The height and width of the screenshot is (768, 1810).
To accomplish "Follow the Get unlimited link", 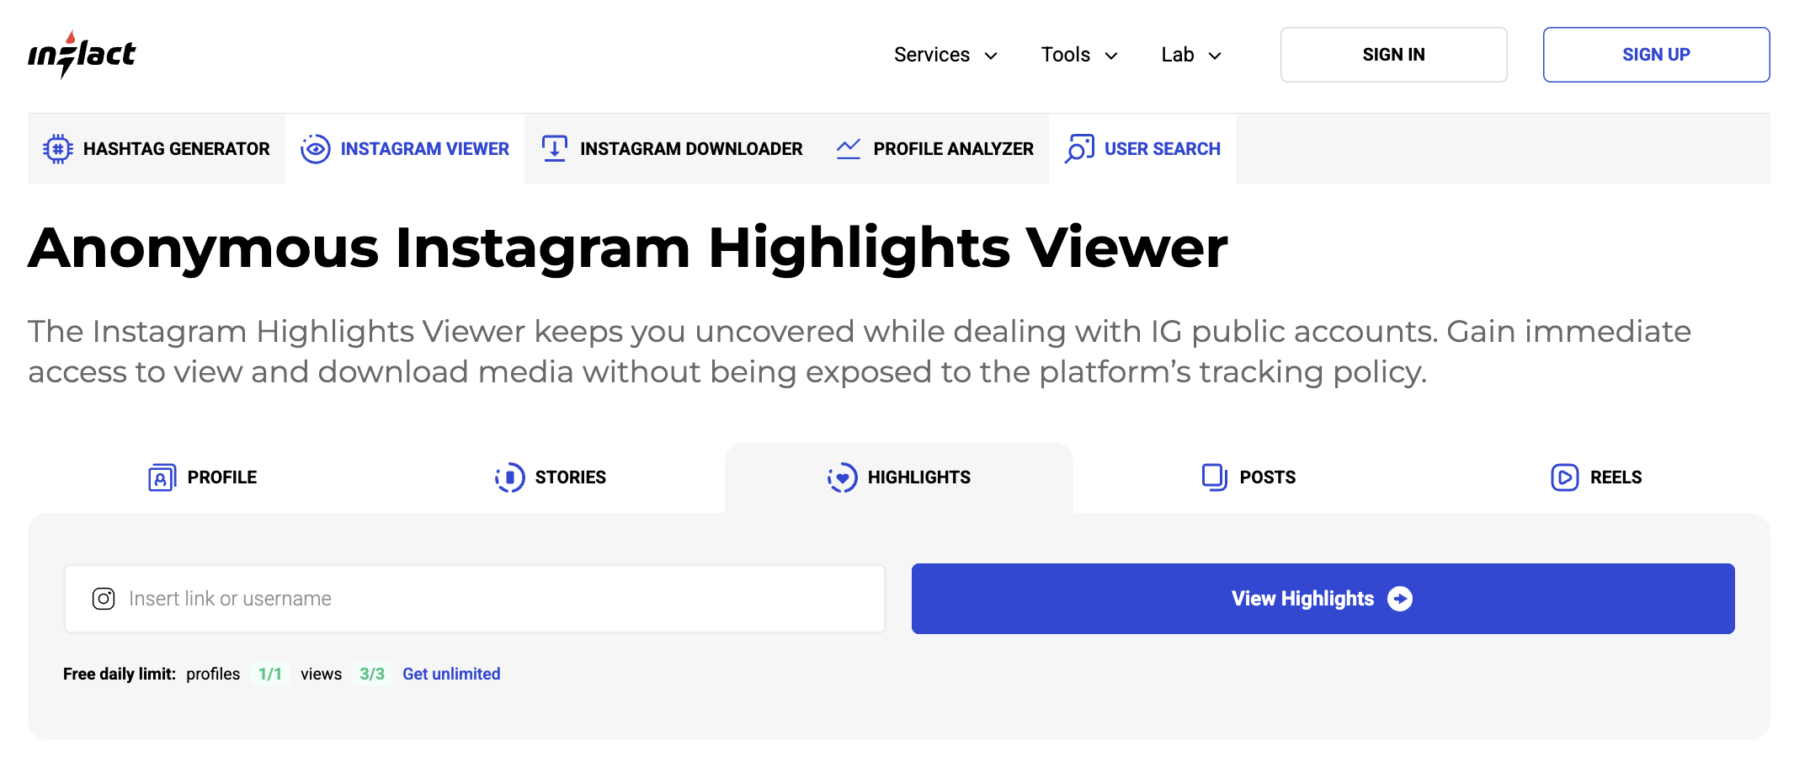I will pyautogui.click(x=451, y=674).
